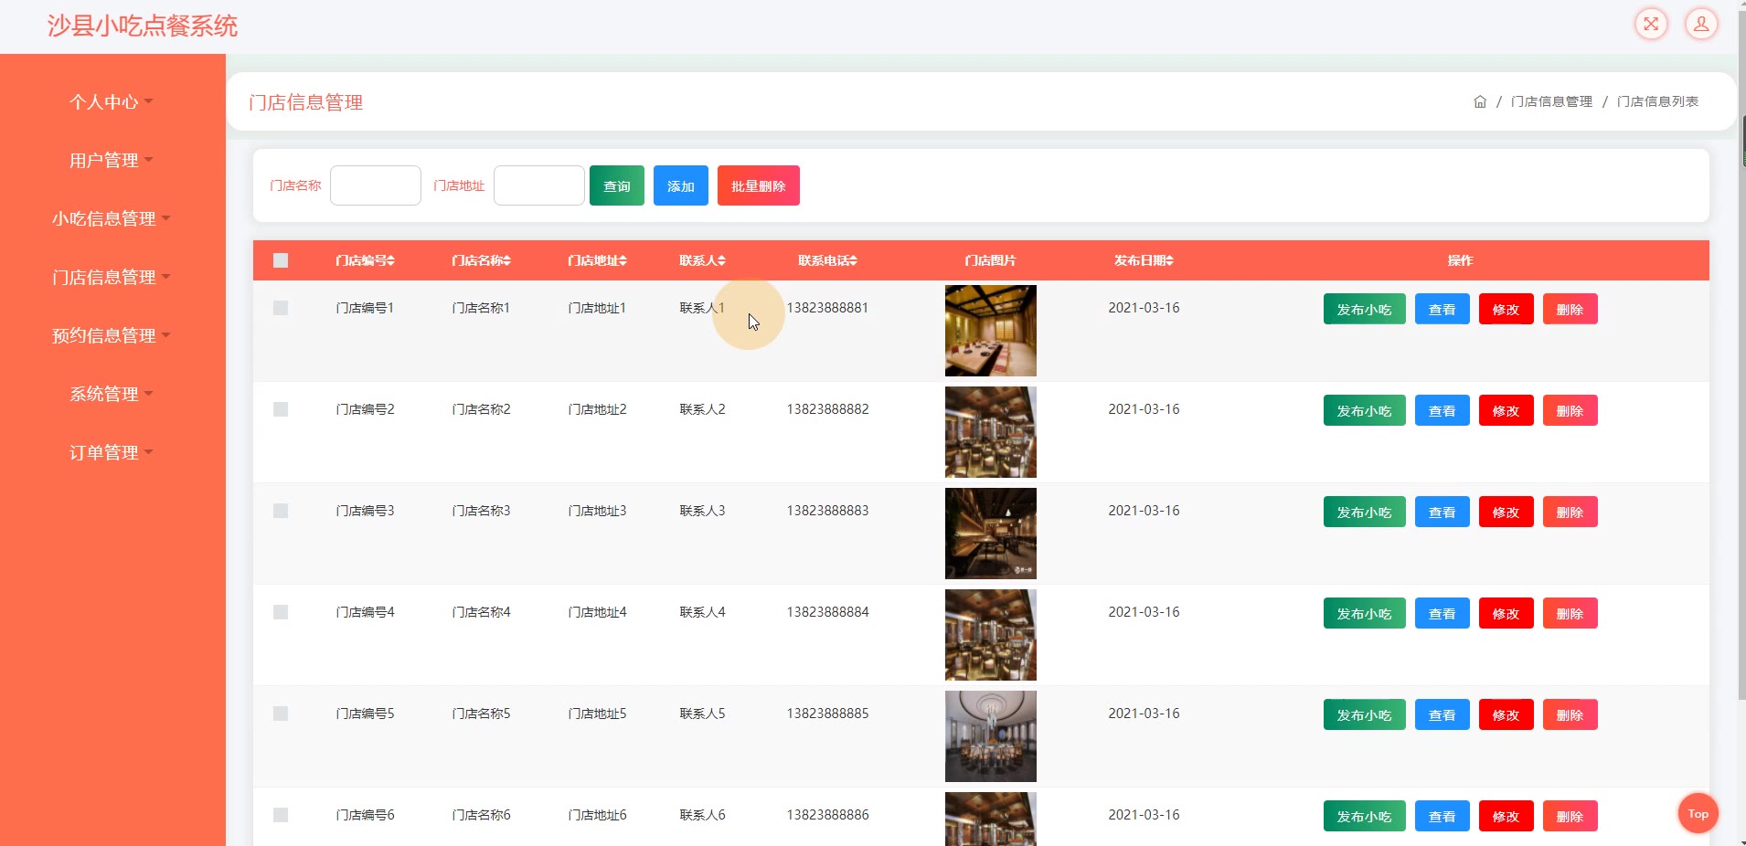The width and height of the screenshot is (1746, 846).
Task: Click 门店信息管理 breadcrumb link
Action: click(1551, 101)
